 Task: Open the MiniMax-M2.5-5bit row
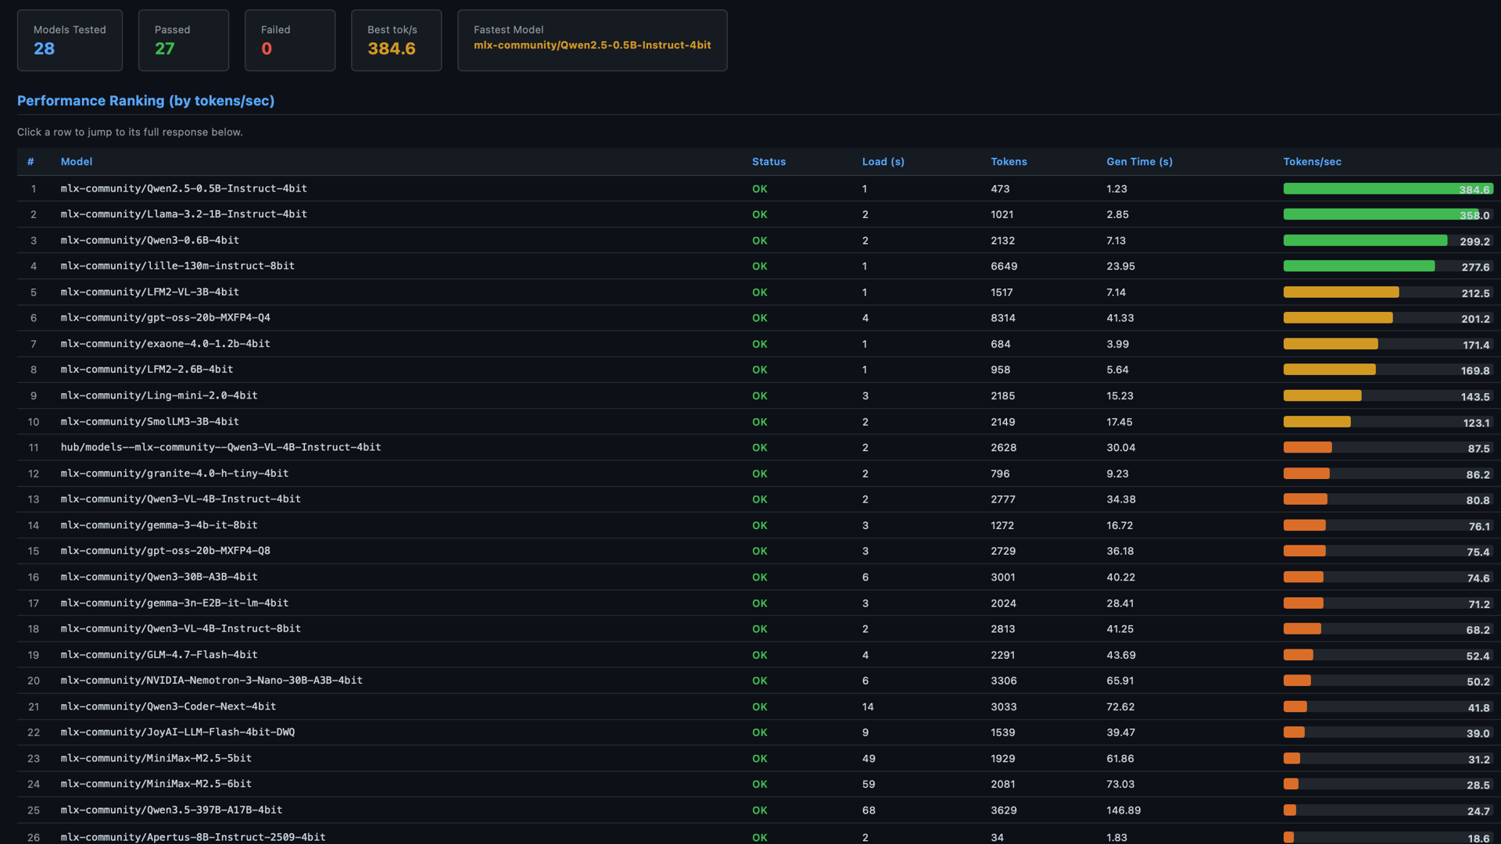[x=156, y=758]
